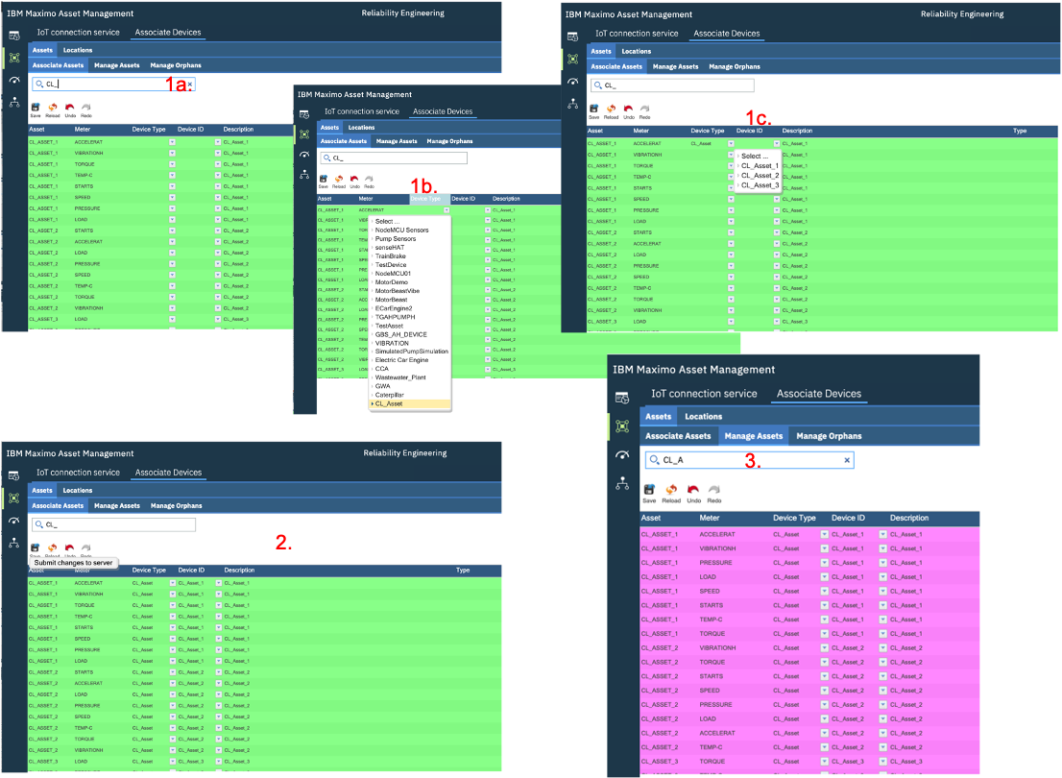Viewport: 1062px width, 778px height.
Task: Open Locations tab in the pink-table window
Action: (x=703, y=417)
